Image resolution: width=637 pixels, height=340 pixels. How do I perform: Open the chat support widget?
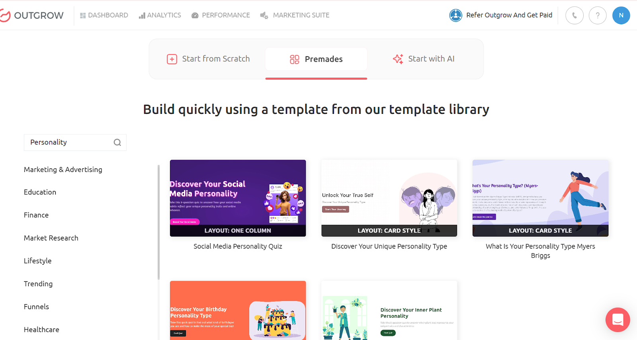[x=617, y=320]
